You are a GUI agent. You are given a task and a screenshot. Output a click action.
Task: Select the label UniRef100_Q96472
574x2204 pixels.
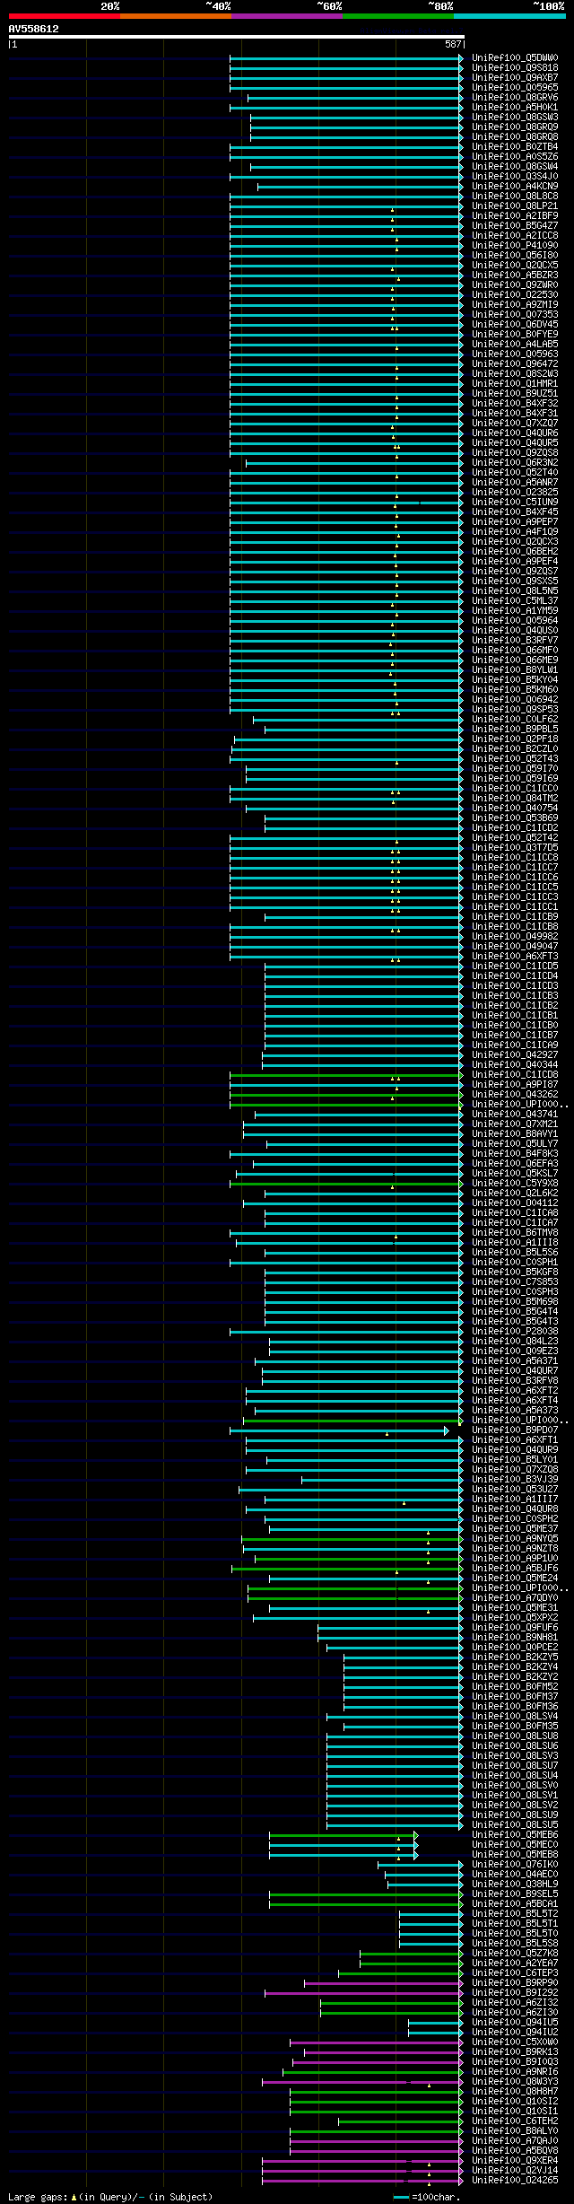coord(515,364)
